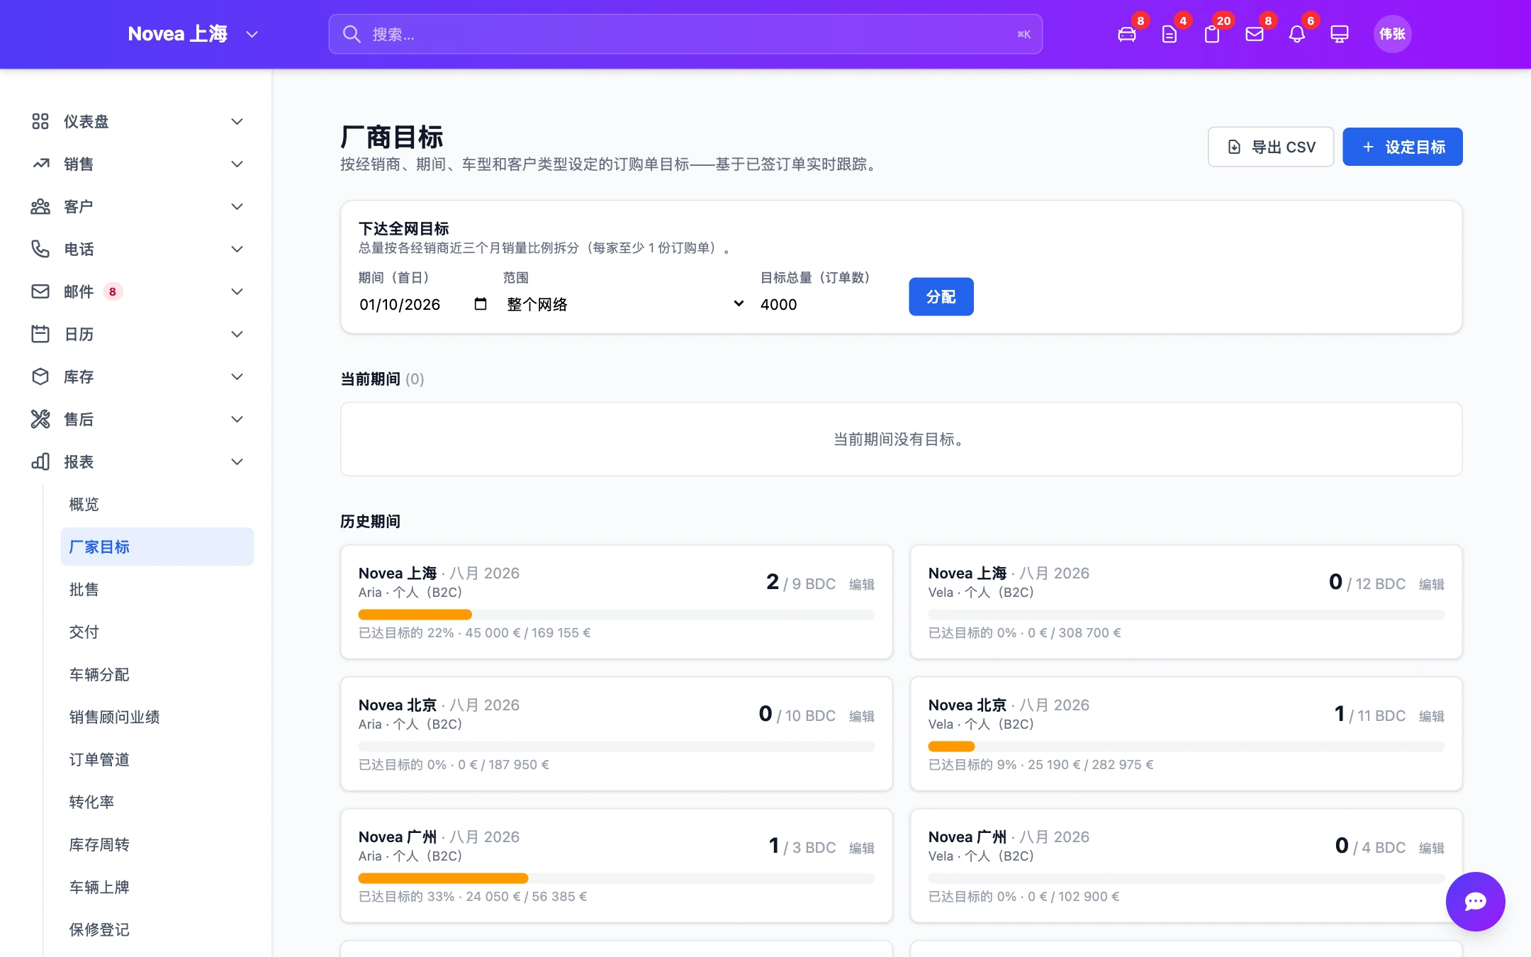Click the 设定目标 button
Image resolution: width=1531 pixels, height=957 pixels.
(x=1403, y=147)
